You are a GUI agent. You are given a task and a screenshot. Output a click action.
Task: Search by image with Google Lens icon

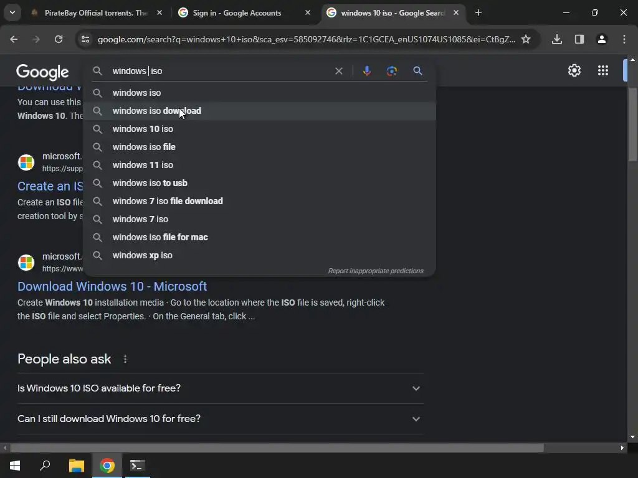[x=392, y=71]
